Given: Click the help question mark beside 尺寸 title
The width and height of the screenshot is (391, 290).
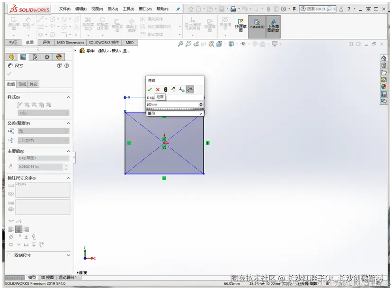Looking at the screenshot, I should click(x=67, y=66).
